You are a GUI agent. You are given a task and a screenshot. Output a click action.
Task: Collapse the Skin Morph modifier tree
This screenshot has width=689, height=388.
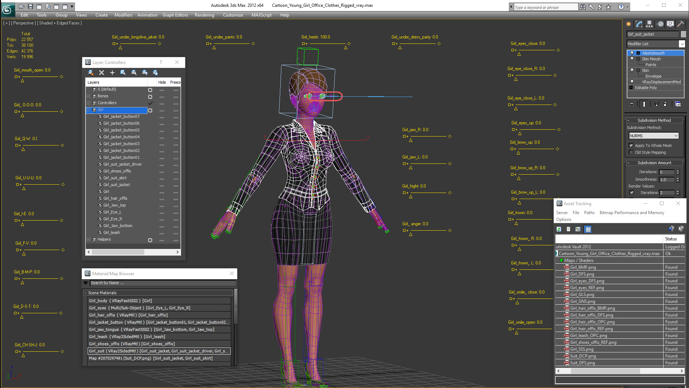[638, 59]
